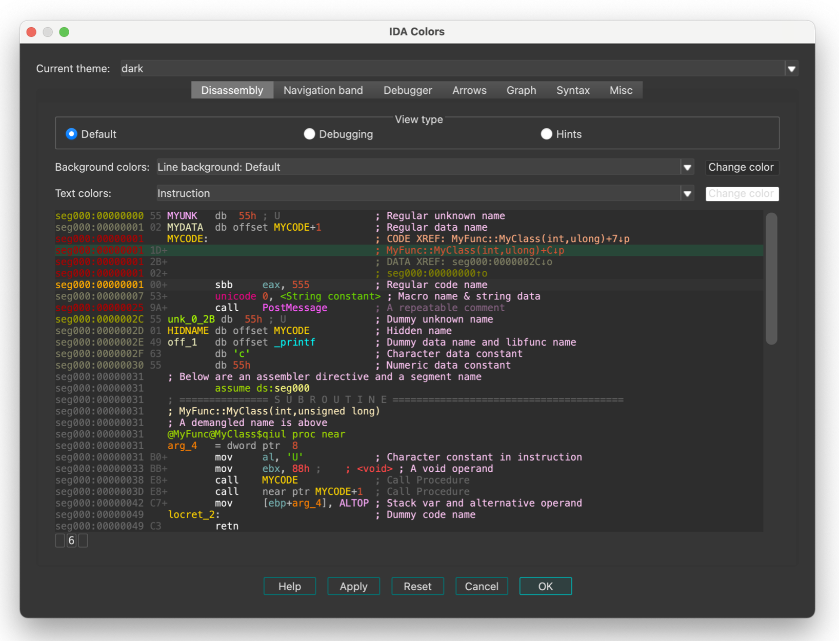
Task: Click the disassembly preview vertical scrollbar
Action: 771,279
